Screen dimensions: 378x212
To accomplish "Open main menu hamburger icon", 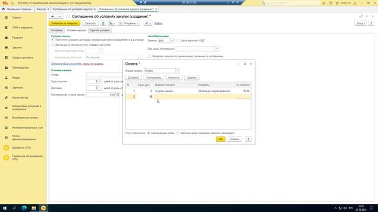I will point(12,3).
